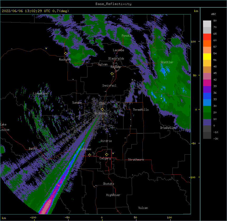Screen dimensions: 227x221
Task: Click the -30 value on the dBZ legend
Action: 216,139
